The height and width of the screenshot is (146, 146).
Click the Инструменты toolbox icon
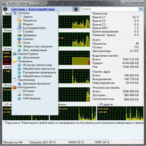coord(14,87)
